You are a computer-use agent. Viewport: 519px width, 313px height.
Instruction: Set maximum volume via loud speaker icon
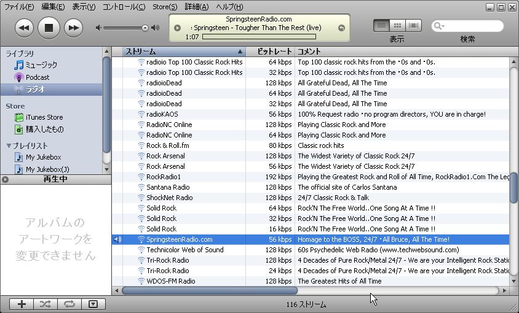click(155, 28)
